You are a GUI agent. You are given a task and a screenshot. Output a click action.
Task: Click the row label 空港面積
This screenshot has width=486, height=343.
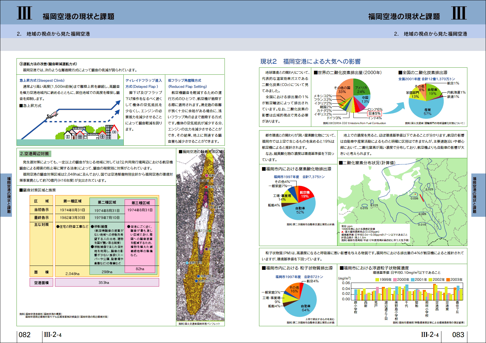(x=42, y=283)
